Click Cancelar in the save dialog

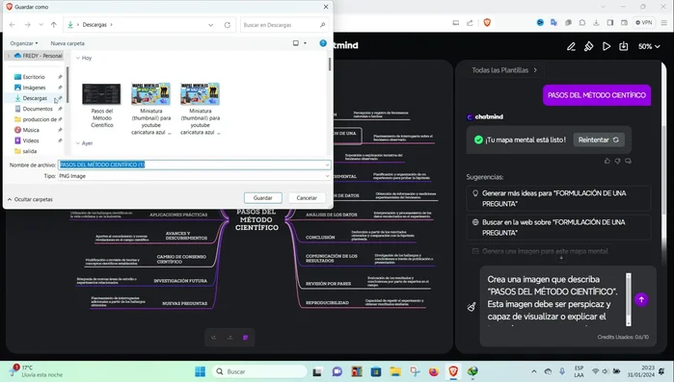(307, 198)
